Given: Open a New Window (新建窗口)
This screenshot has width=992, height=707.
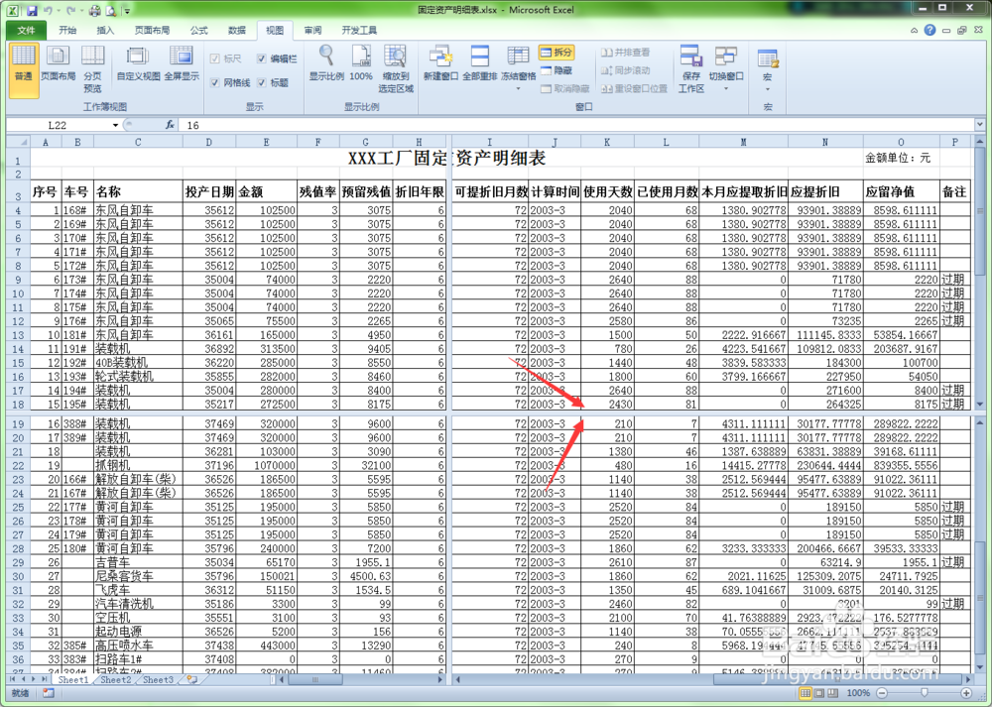Looking at the screenshot, I should click(440, 64).
